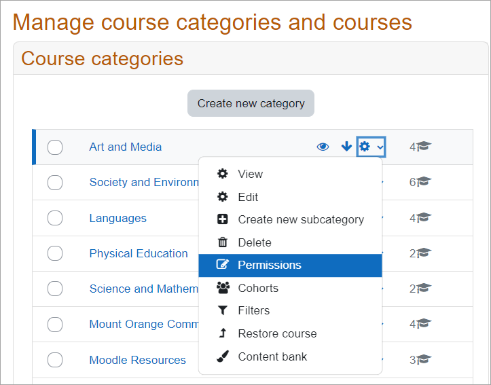The image size is (491, 385).
Task: Click the trash icon for Delete
Action: pos(223,242)
